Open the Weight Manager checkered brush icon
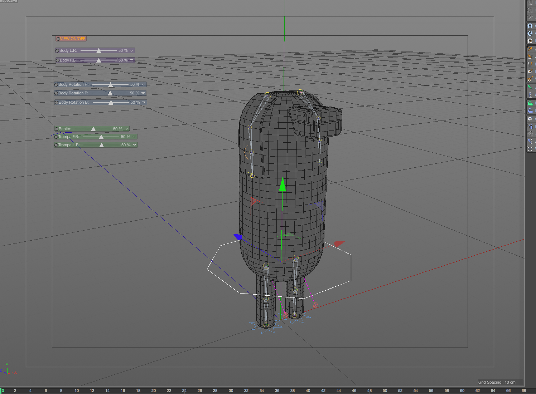Viewport: 536px width, 394px height. 530,79
